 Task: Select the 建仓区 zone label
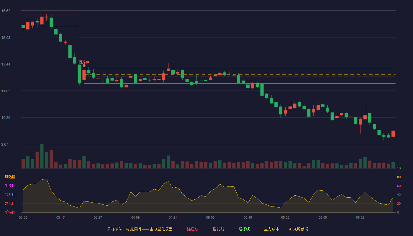pos(10,204)
